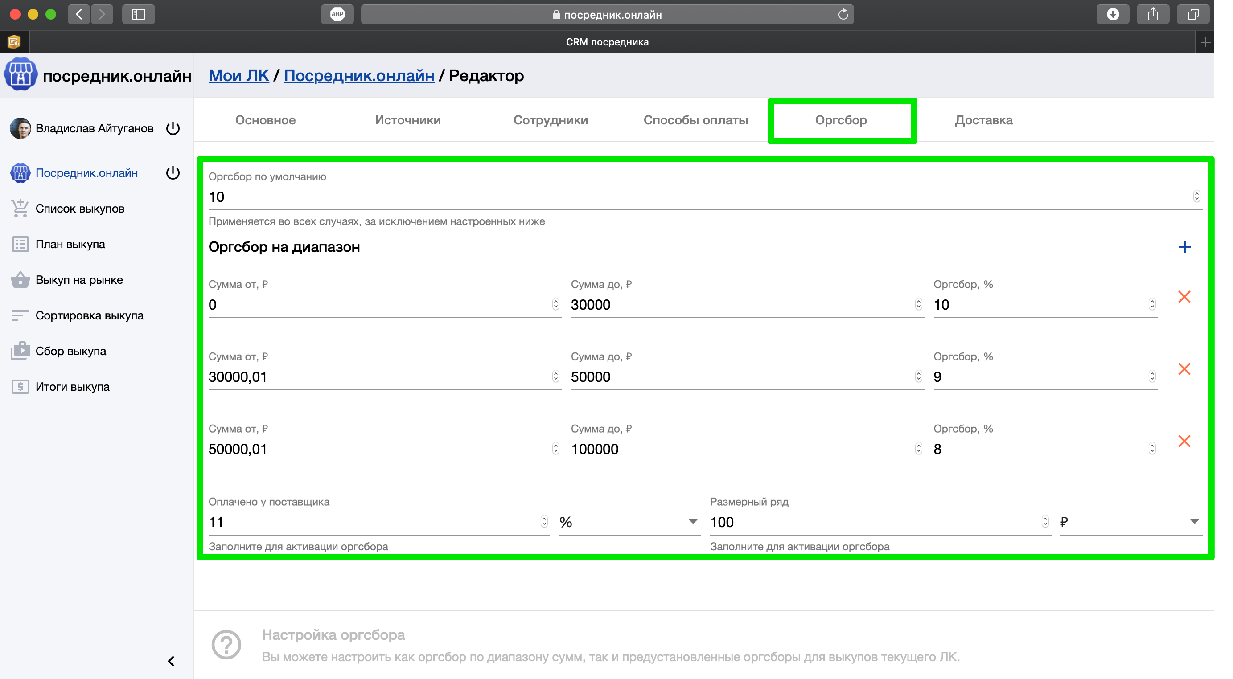This screenshot has height=679, width=1233.
Task: Click the Оргсбор по умолчанию stepper
Action: click(x=1196, y=196)
